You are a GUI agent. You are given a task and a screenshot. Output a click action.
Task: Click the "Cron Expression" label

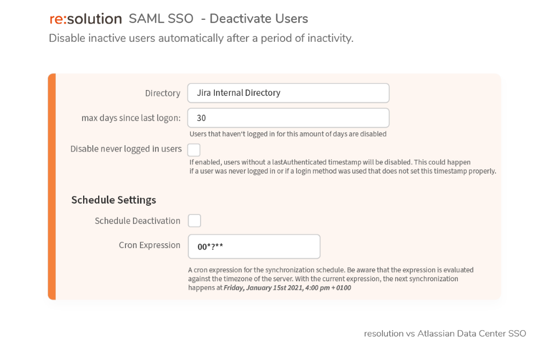(x=150, y=245)
